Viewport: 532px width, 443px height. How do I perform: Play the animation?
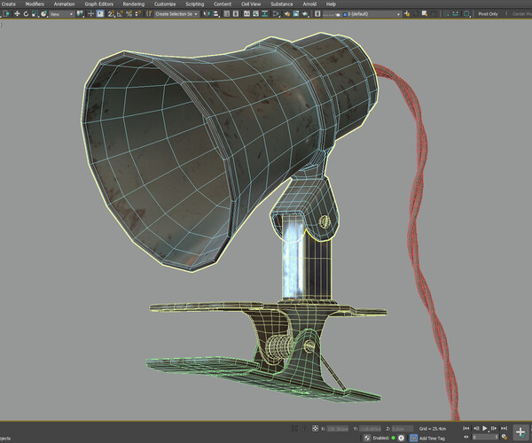click(485, 429)
